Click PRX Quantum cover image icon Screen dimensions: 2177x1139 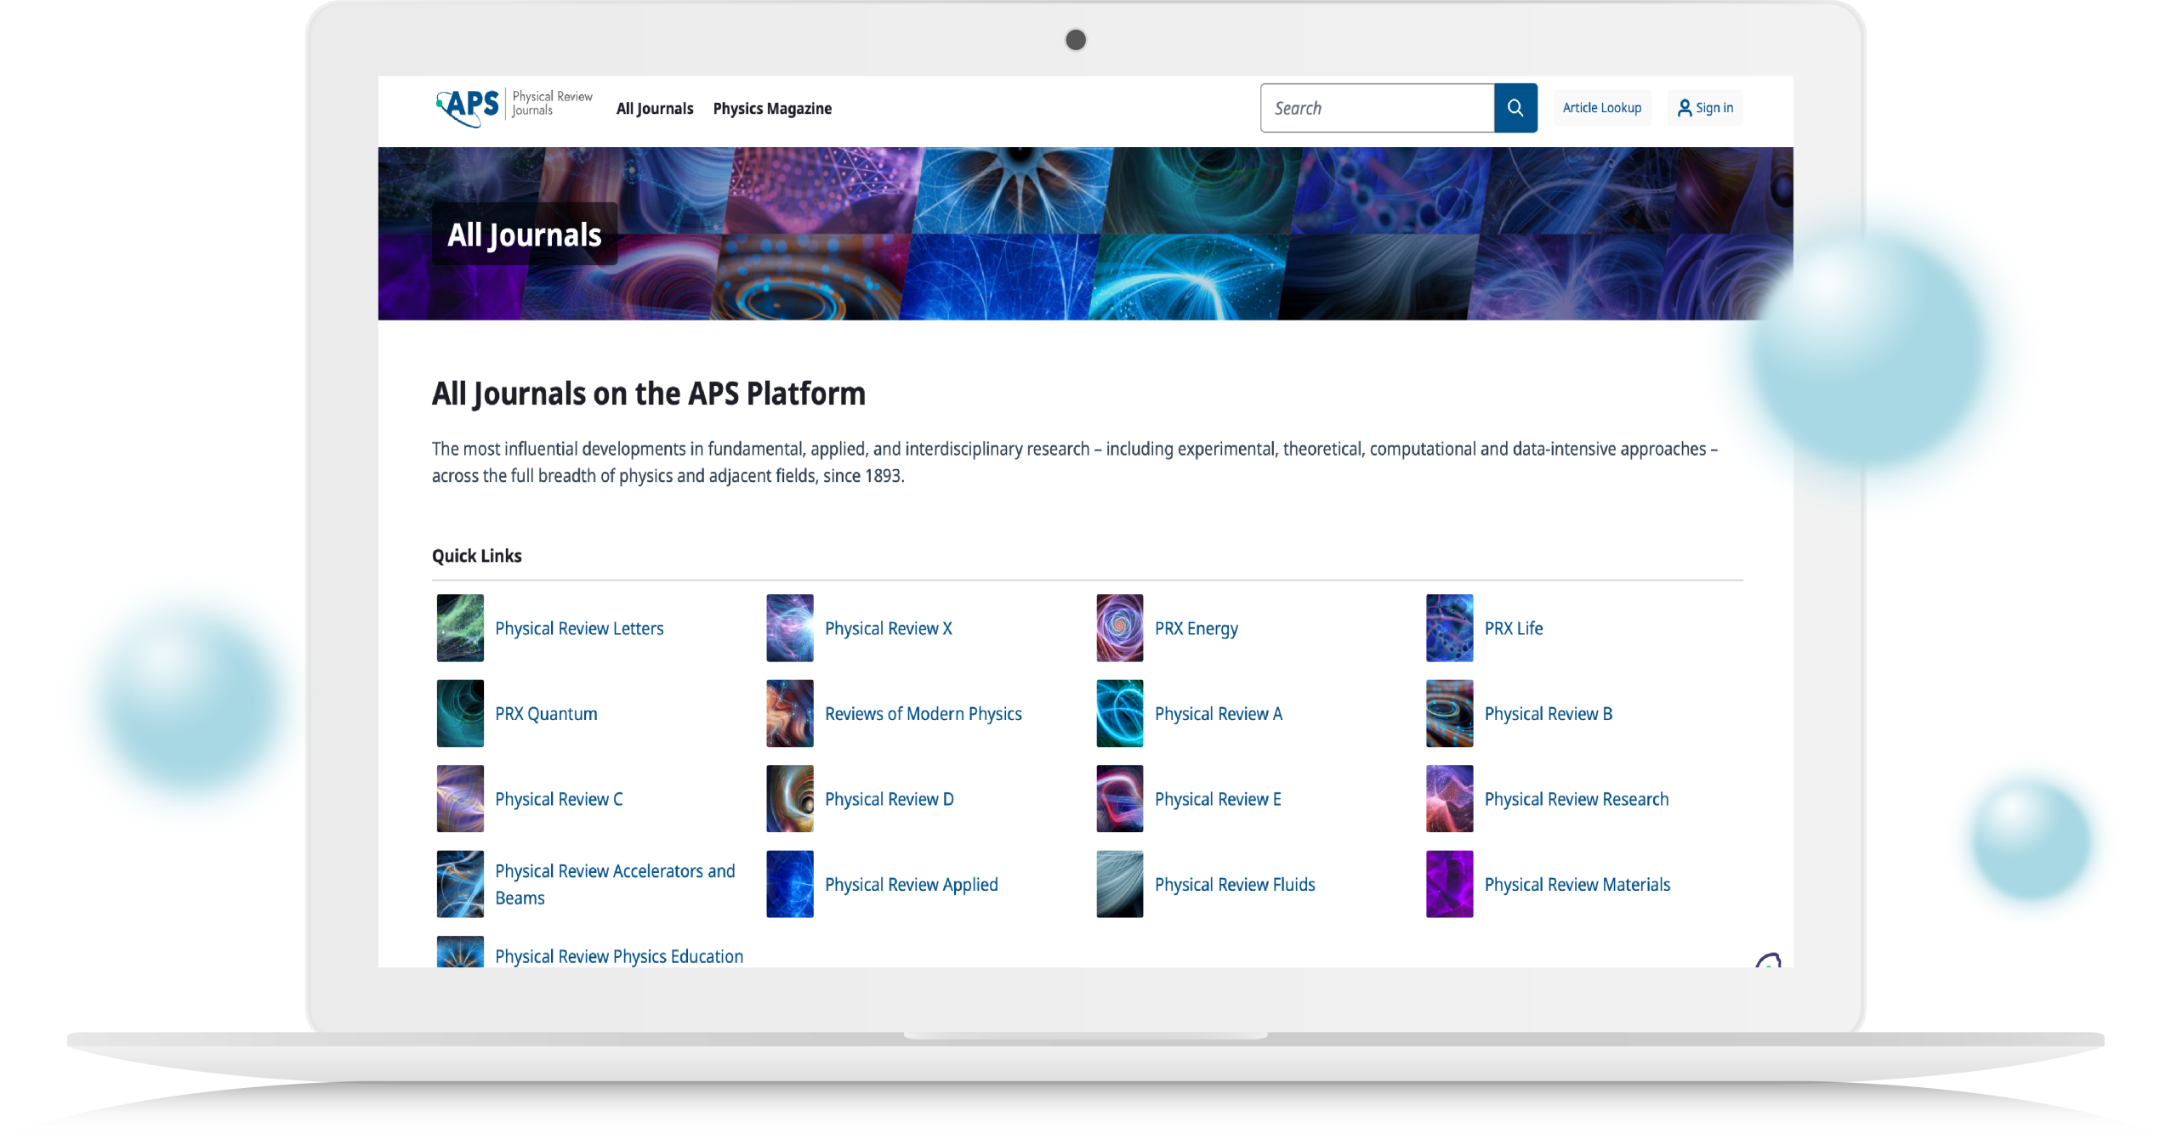tap(460, 713)
